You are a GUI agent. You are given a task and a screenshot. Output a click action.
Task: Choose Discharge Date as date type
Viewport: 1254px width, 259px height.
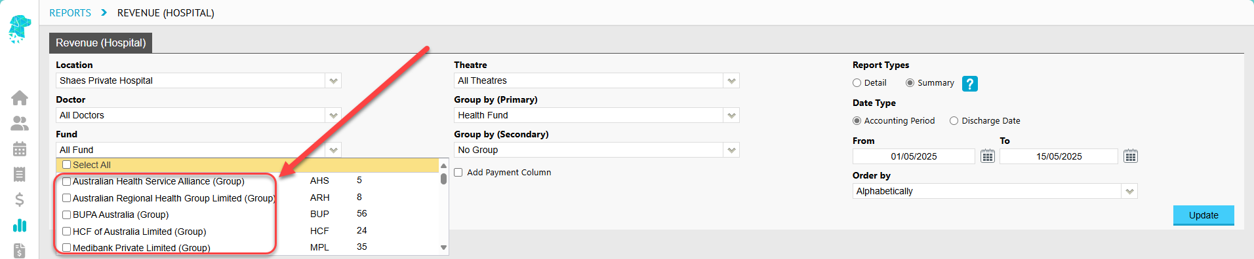click(x=954, y=121)
